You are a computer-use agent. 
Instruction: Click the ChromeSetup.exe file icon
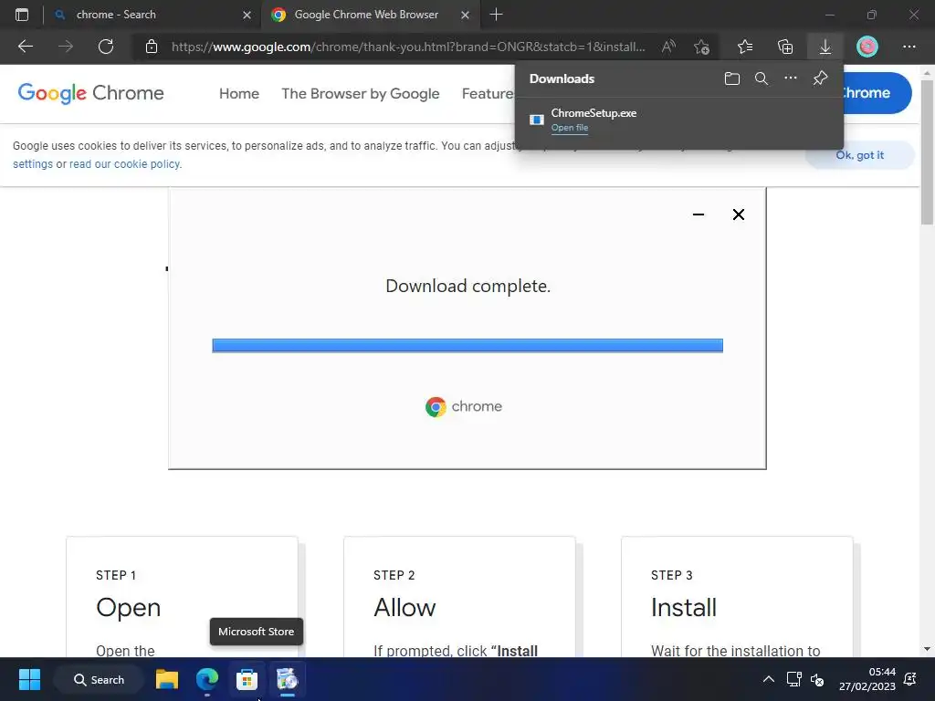(x=537, y=120)
